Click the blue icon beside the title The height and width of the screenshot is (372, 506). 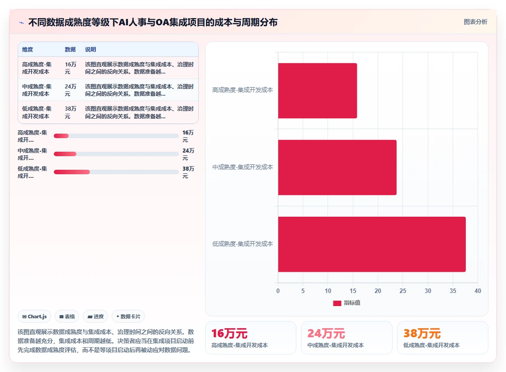22,23
